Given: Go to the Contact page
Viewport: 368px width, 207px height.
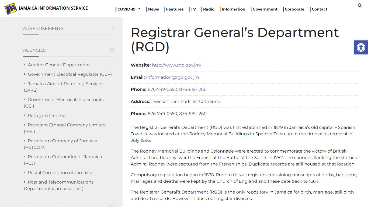Looking at the screenshot, I should [x=319, y=9].
